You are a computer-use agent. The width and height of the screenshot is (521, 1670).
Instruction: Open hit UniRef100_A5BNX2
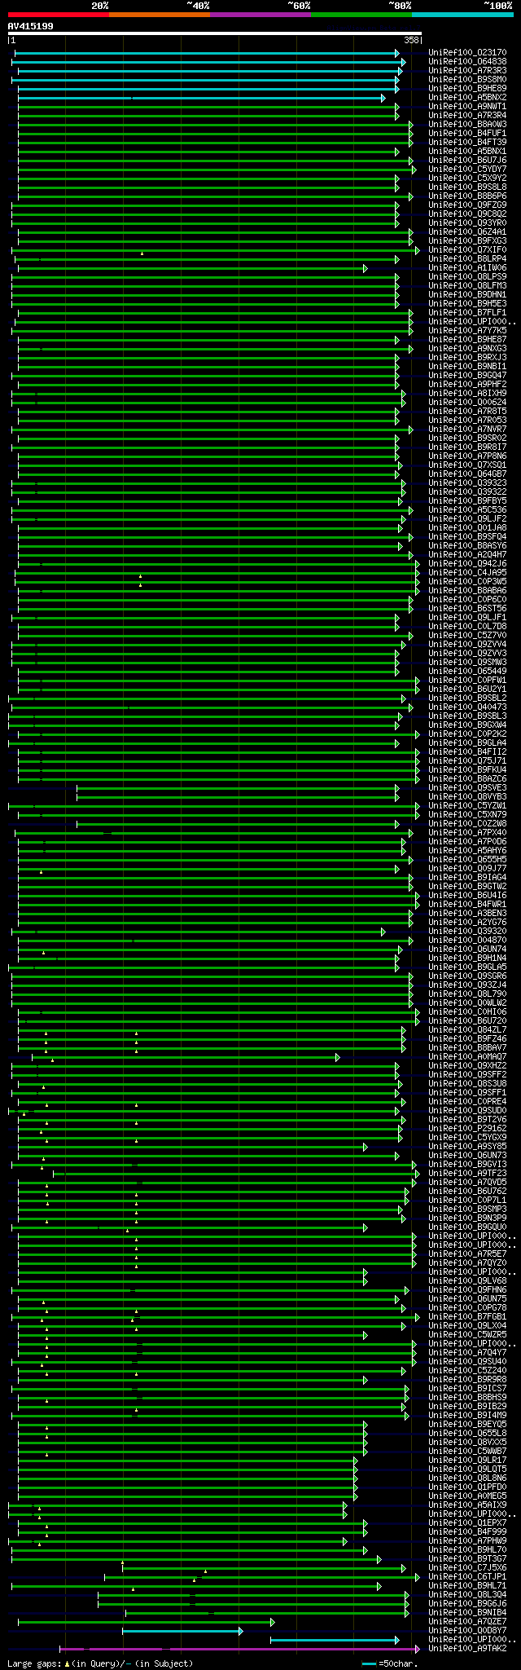[x=467, y=98]
